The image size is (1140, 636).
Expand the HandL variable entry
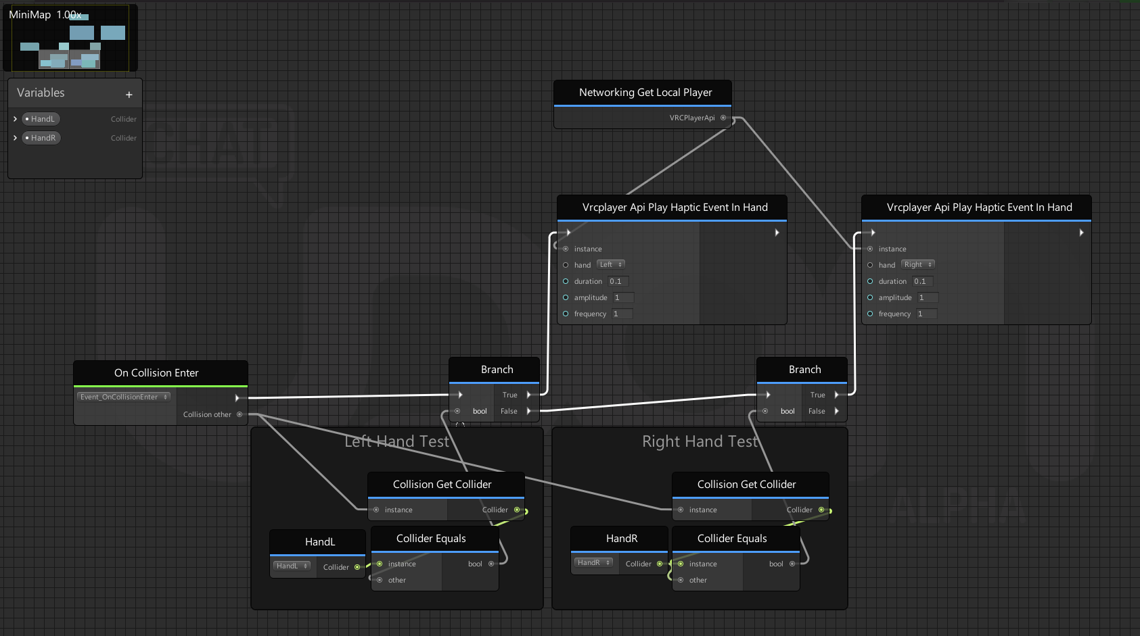coord(15,119)
